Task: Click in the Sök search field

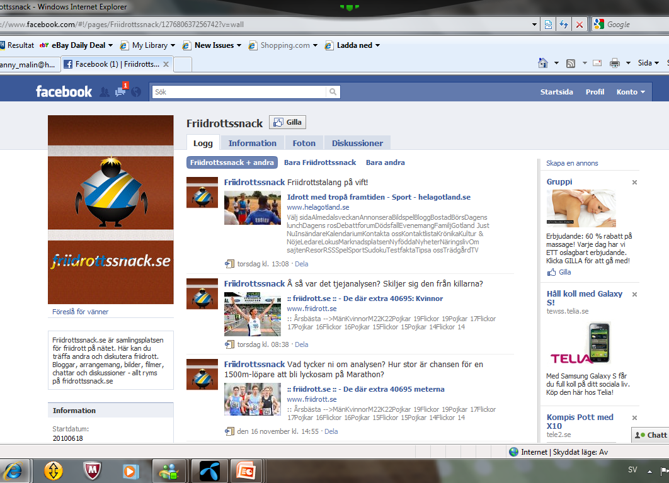Action: 239,92
